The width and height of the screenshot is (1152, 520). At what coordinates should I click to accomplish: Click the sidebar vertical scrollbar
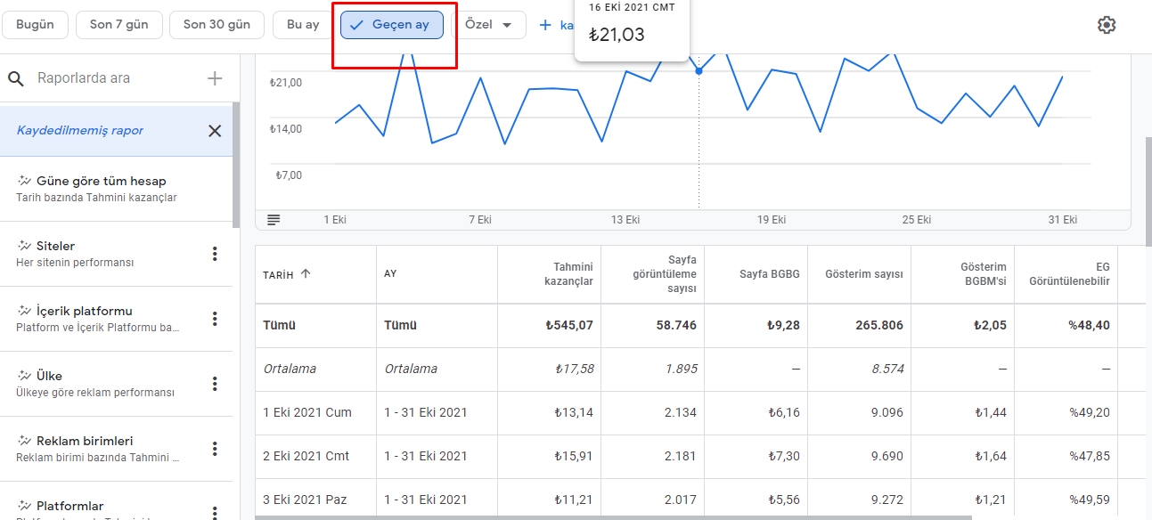[236, 165]
